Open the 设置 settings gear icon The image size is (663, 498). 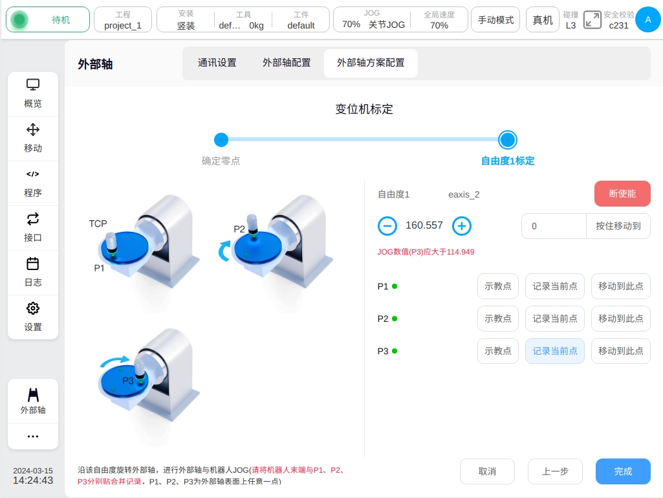(x=33, y=317)
